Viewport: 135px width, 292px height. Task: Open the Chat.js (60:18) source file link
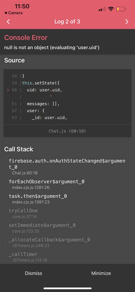pyautogui.click(x=67, y=131)
